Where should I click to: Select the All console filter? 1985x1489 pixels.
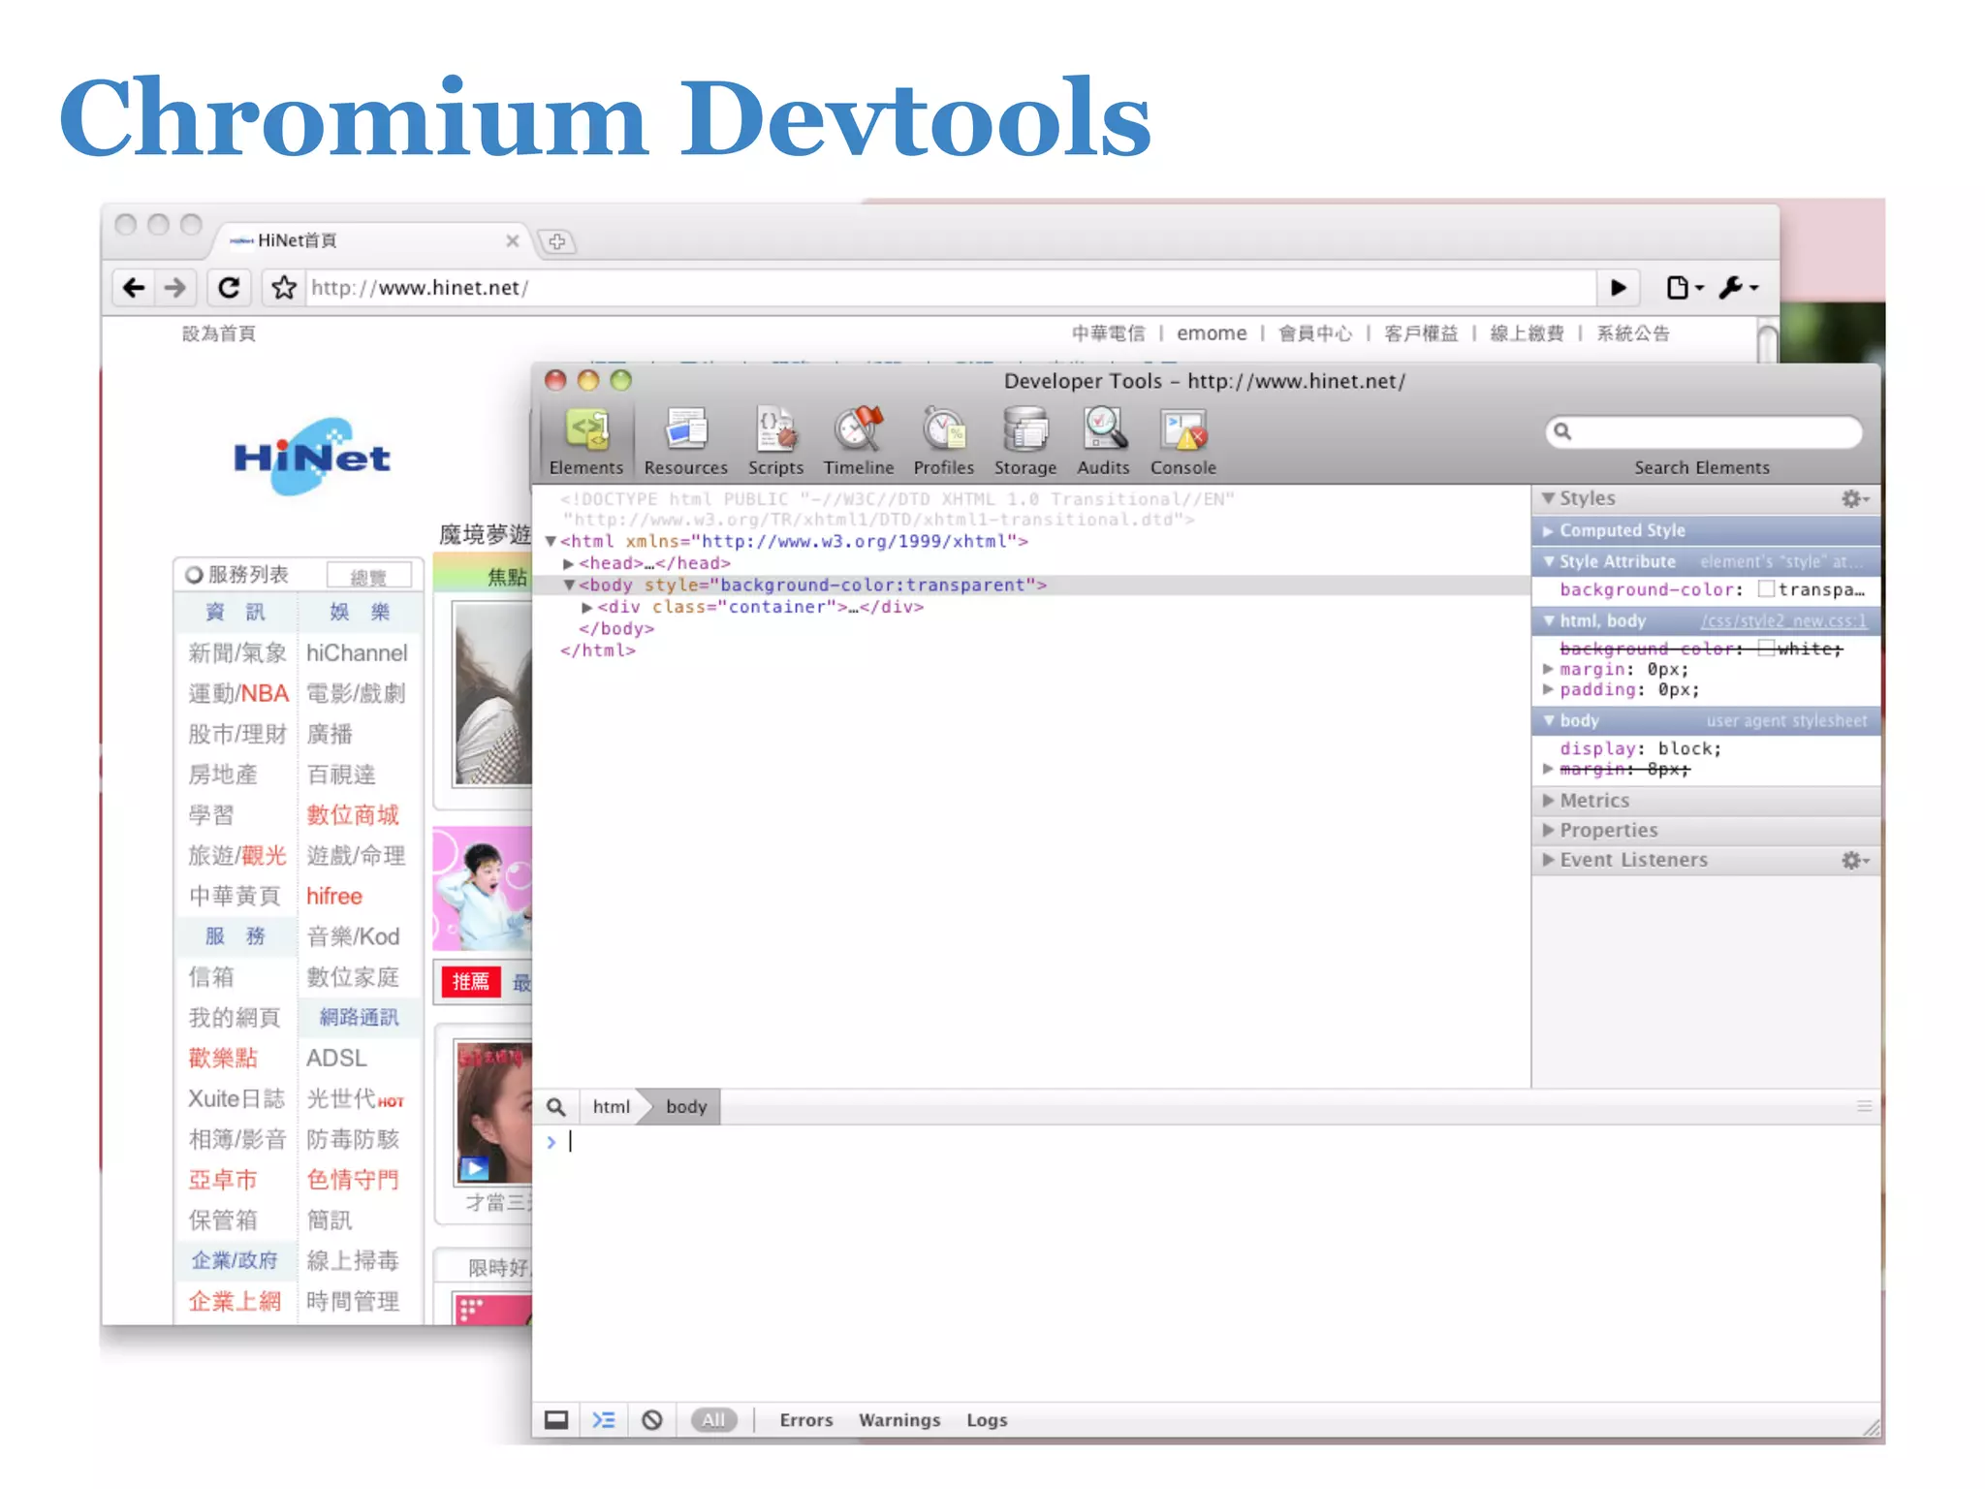[713, 1420]
